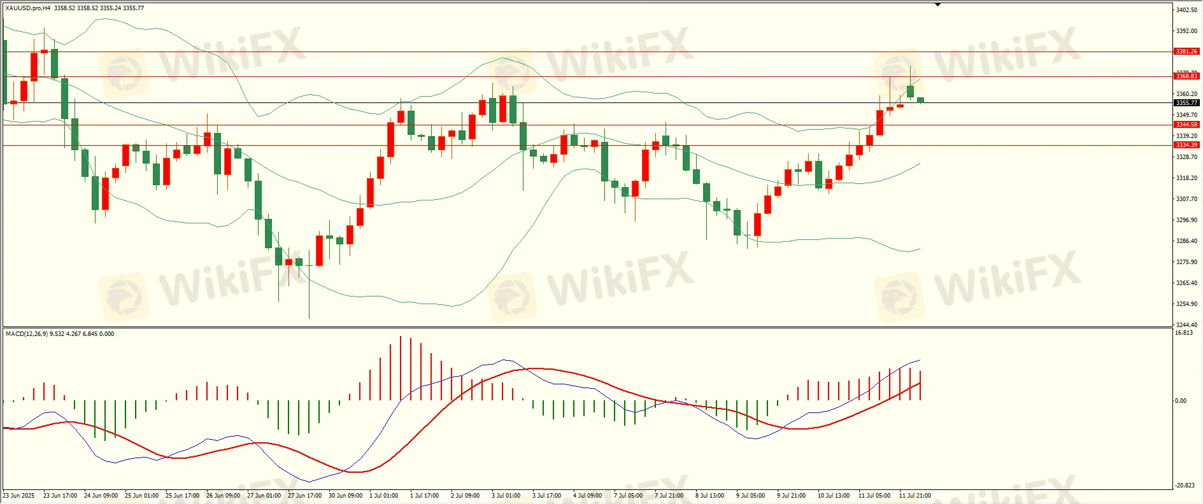
Task: Click the 25 Jun 01:00 time label
Action: (141, 496)
